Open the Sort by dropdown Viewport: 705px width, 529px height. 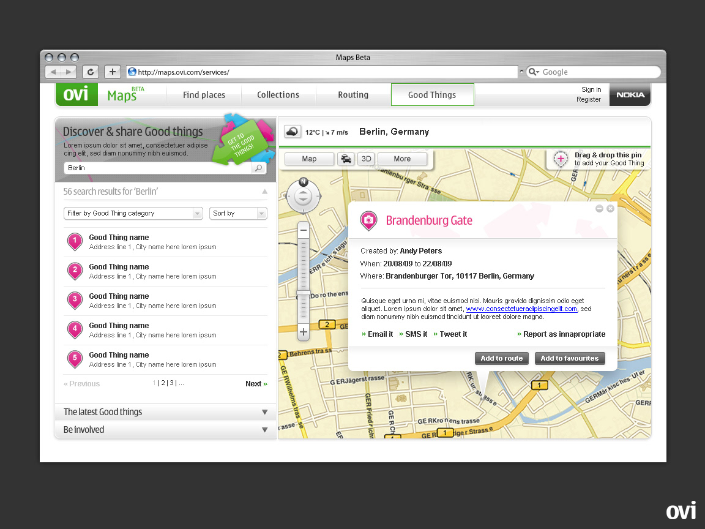click(x=238, y=213)
